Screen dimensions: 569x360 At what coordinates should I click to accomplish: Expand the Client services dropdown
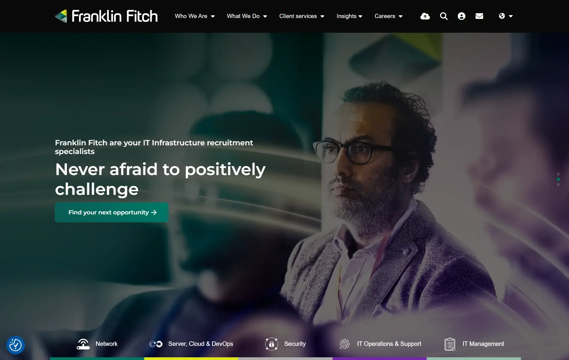pos(302,16)
